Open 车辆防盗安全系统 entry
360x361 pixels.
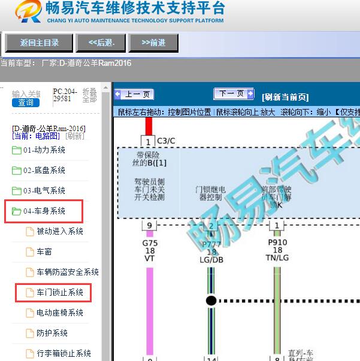(x=68, y=272)
